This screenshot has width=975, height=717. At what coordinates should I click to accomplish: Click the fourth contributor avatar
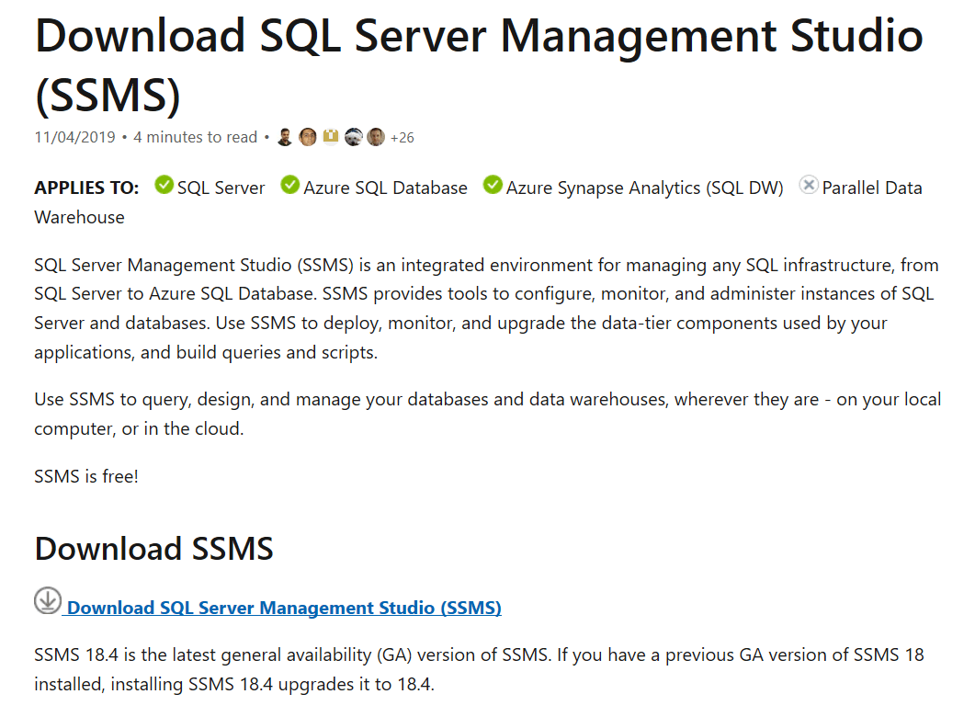[353, 137]
